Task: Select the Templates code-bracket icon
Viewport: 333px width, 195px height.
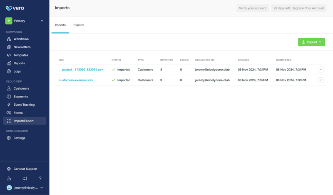Action: click(x=9, y=55)
